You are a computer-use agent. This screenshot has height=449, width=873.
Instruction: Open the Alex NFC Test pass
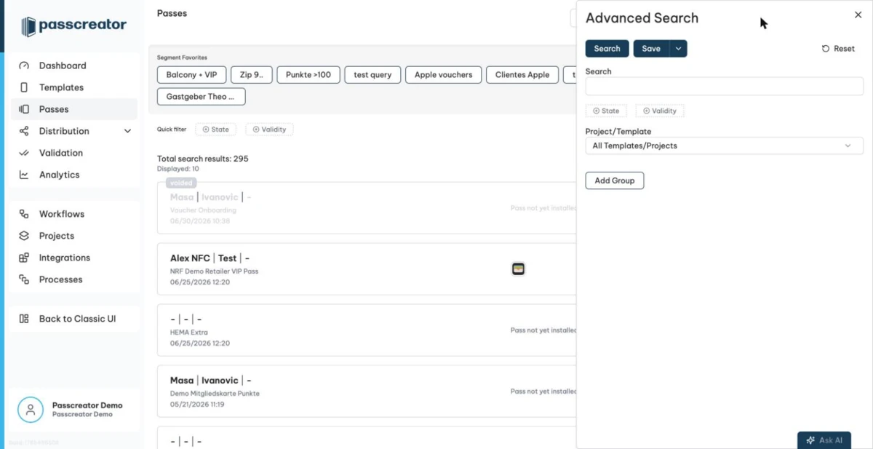[x=367, y=269]
